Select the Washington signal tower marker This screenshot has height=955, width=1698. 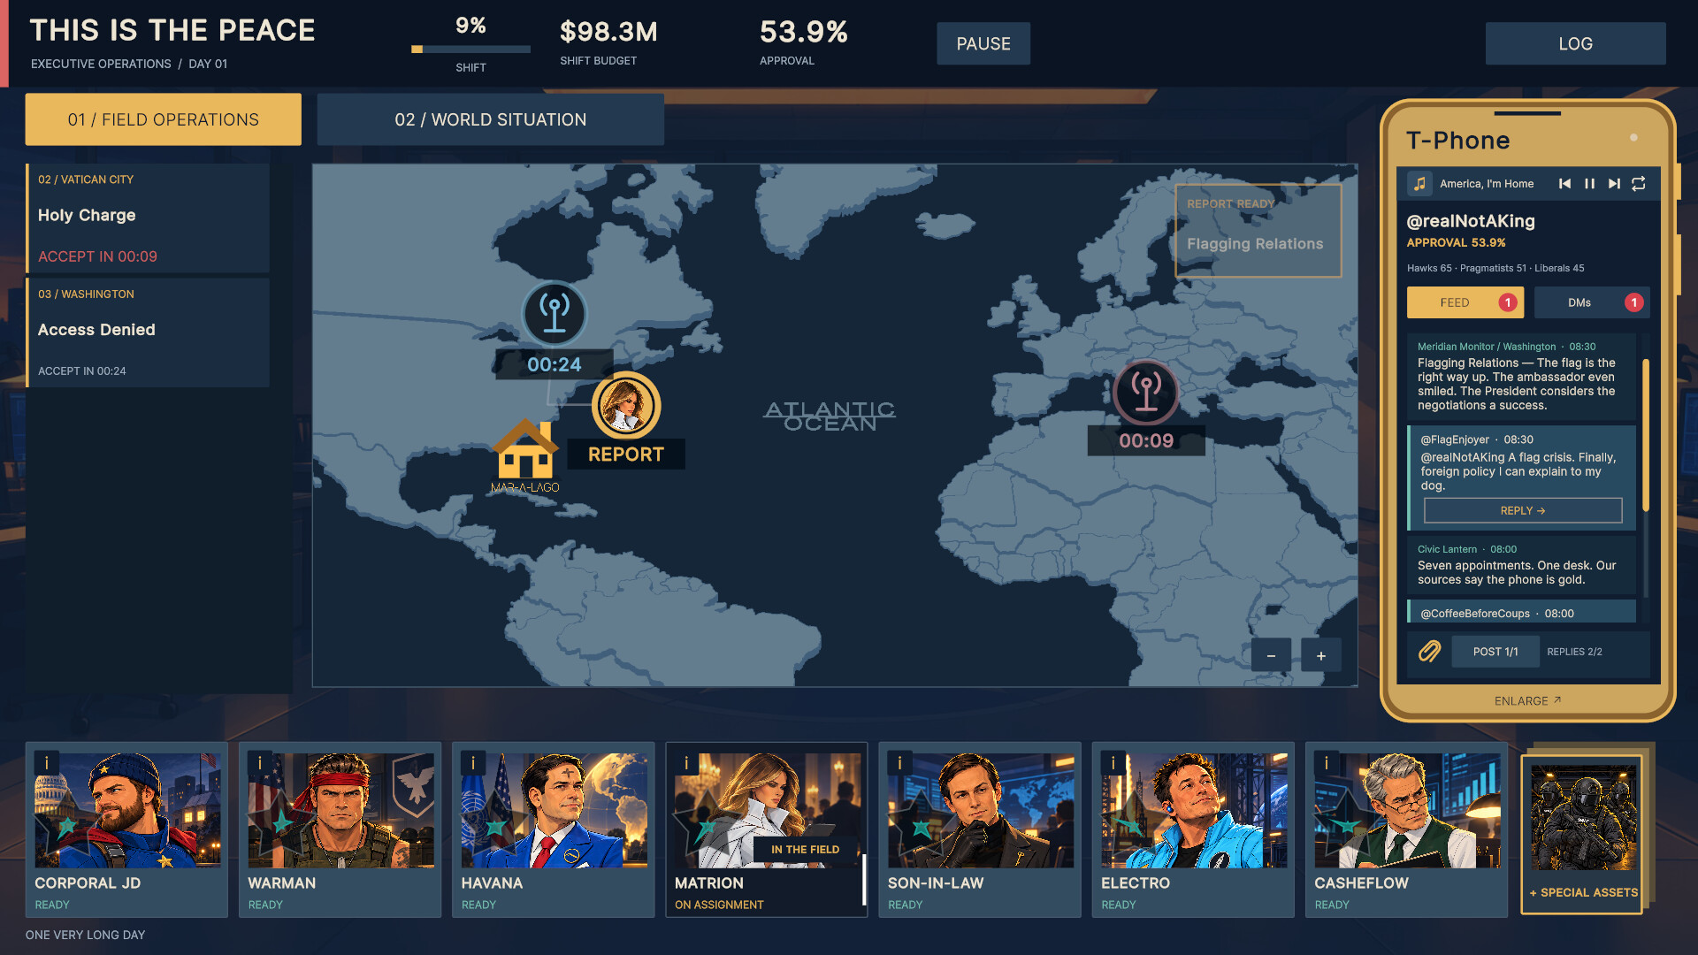(555, 314)
